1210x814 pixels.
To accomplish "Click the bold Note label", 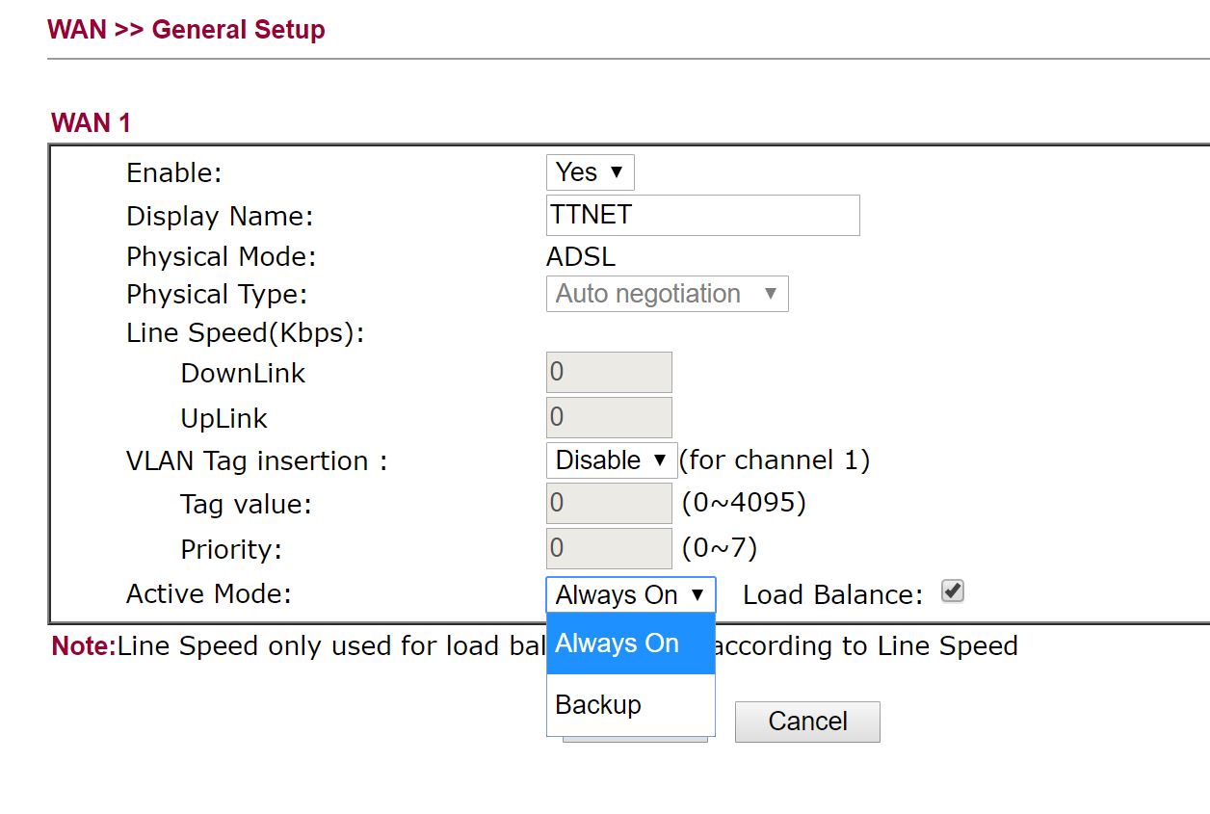I will tap(83, 645).
